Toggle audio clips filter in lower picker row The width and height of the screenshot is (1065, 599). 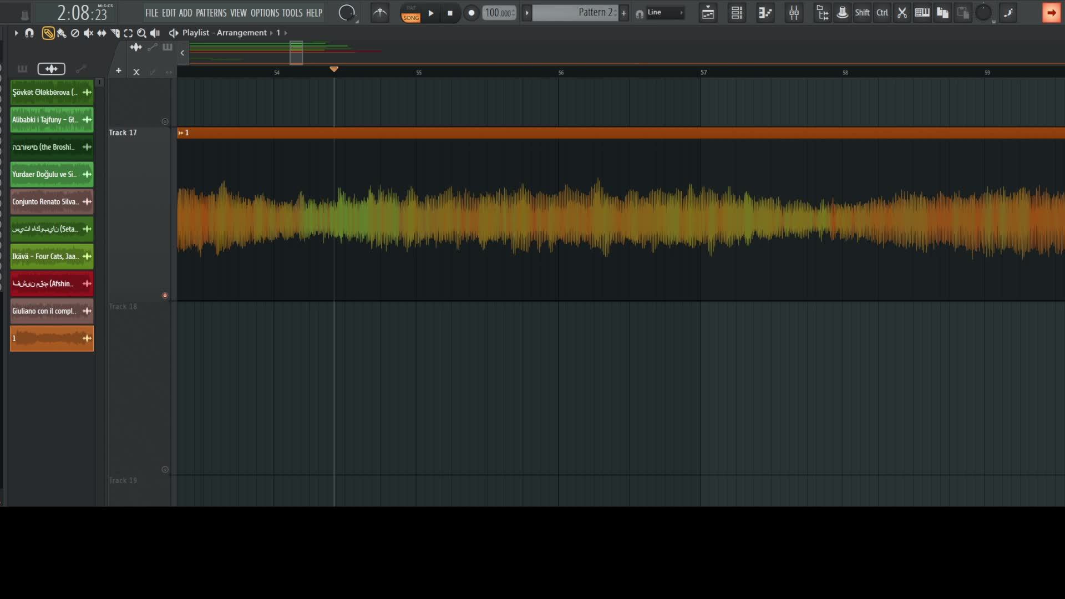pyautogui.click(x=51, y=69)
